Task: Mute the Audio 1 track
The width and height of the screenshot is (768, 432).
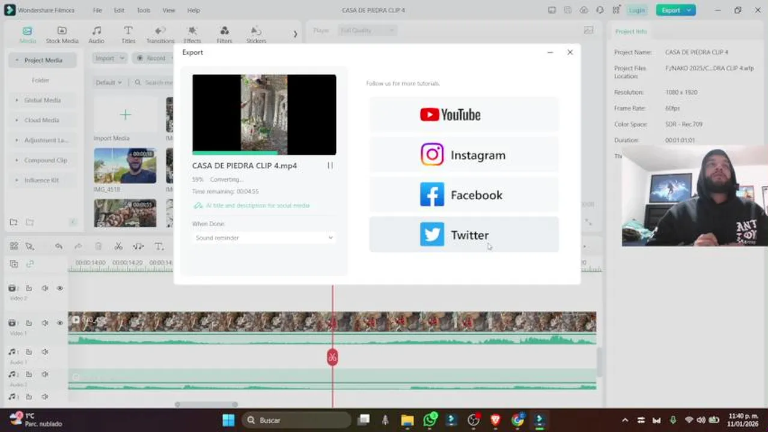Action: (x=45, y=352)
